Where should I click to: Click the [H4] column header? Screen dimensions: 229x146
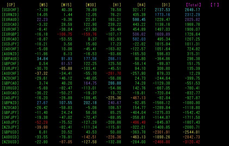point(141,5)
